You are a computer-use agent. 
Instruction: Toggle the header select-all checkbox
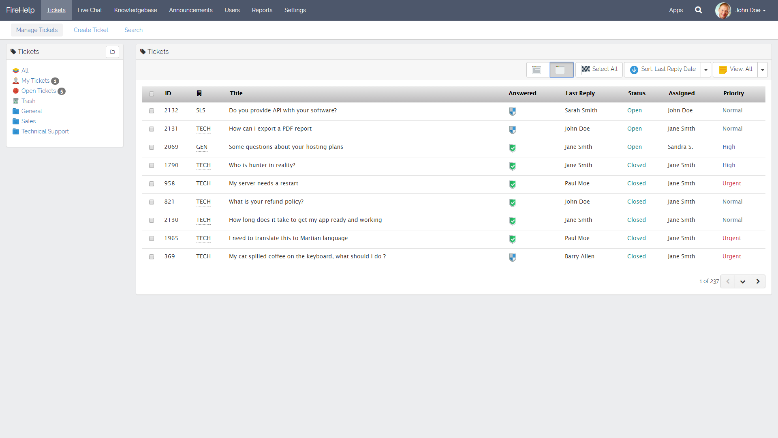[x=152, y=94]
